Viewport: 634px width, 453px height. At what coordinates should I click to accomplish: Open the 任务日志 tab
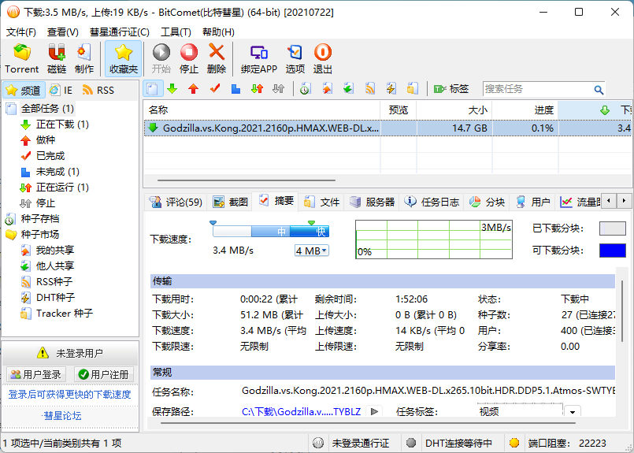pyautogui.click(x=432, y=202)
